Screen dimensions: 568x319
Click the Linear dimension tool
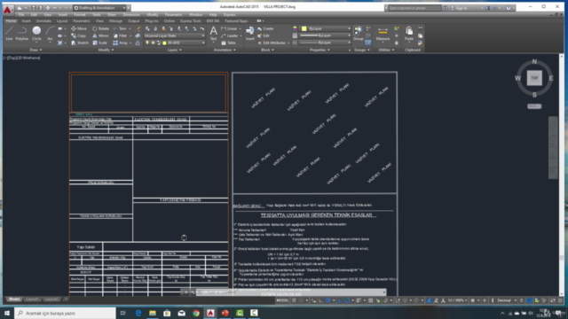click(229, 28)
